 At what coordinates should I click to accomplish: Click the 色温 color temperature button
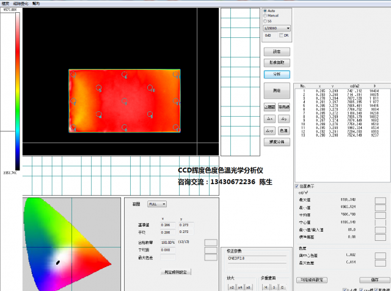(283, 130)
